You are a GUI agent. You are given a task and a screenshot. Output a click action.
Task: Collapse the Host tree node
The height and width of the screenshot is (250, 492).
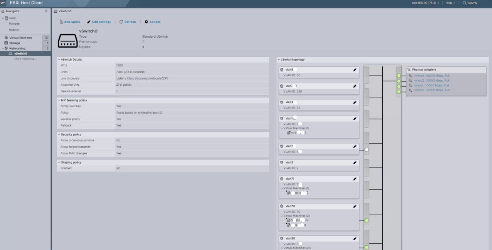click(3, 18)
